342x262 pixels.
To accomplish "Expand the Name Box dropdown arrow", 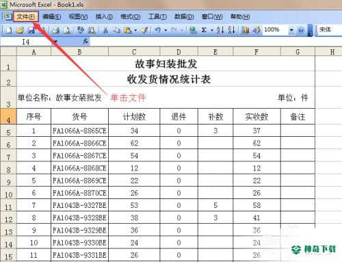I will tap(55, 42).
